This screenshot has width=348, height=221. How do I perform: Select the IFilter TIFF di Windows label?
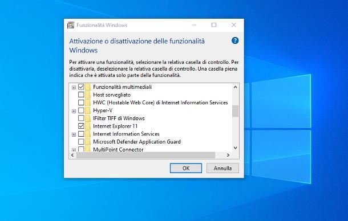click(x=119, y=118)
